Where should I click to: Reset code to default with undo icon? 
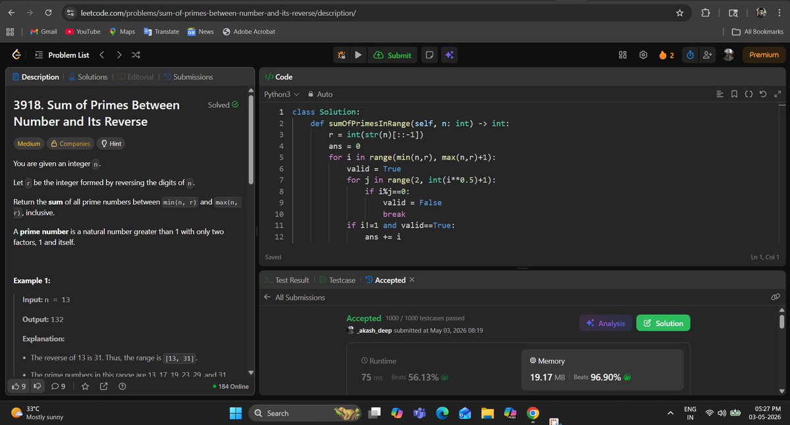click(762, 94)
